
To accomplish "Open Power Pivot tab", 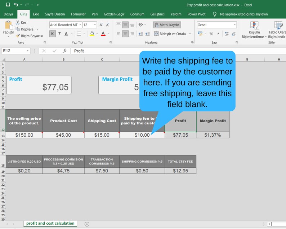I will click(x=196, y=14).
